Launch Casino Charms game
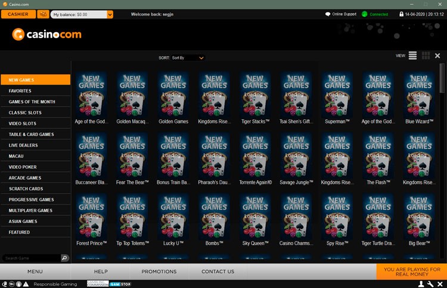The height and width of the screenshot is (288, 447). click(x=296, y=219)
